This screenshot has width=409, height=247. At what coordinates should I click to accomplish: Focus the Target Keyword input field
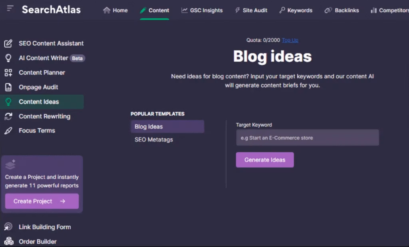[307, 138]
